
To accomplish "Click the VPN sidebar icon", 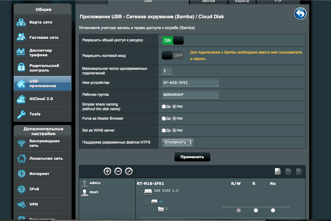I will point(21,204).
